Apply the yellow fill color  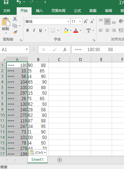66,30
